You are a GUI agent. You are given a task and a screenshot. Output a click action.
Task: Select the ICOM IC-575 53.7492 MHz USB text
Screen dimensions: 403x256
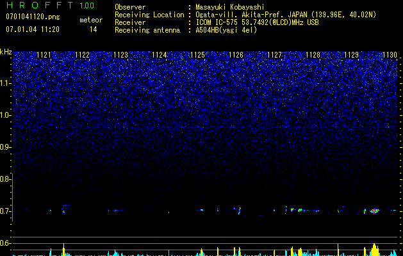257,22
